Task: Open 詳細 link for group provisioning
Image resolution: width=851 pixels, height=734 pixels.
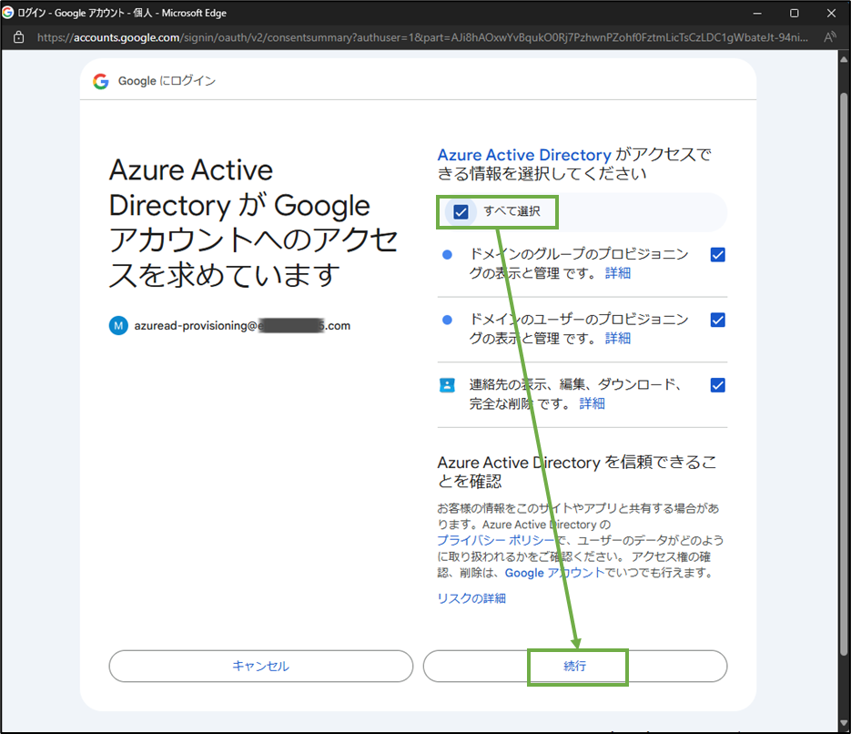Action: coord(618,273)
